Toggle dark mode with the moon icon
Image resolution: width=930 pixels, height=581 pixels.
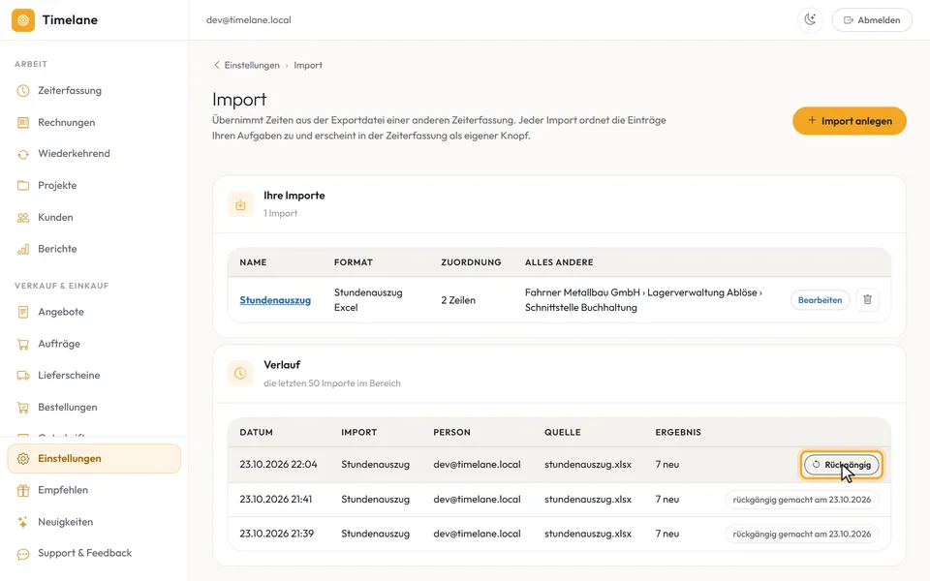pos(810,19)
